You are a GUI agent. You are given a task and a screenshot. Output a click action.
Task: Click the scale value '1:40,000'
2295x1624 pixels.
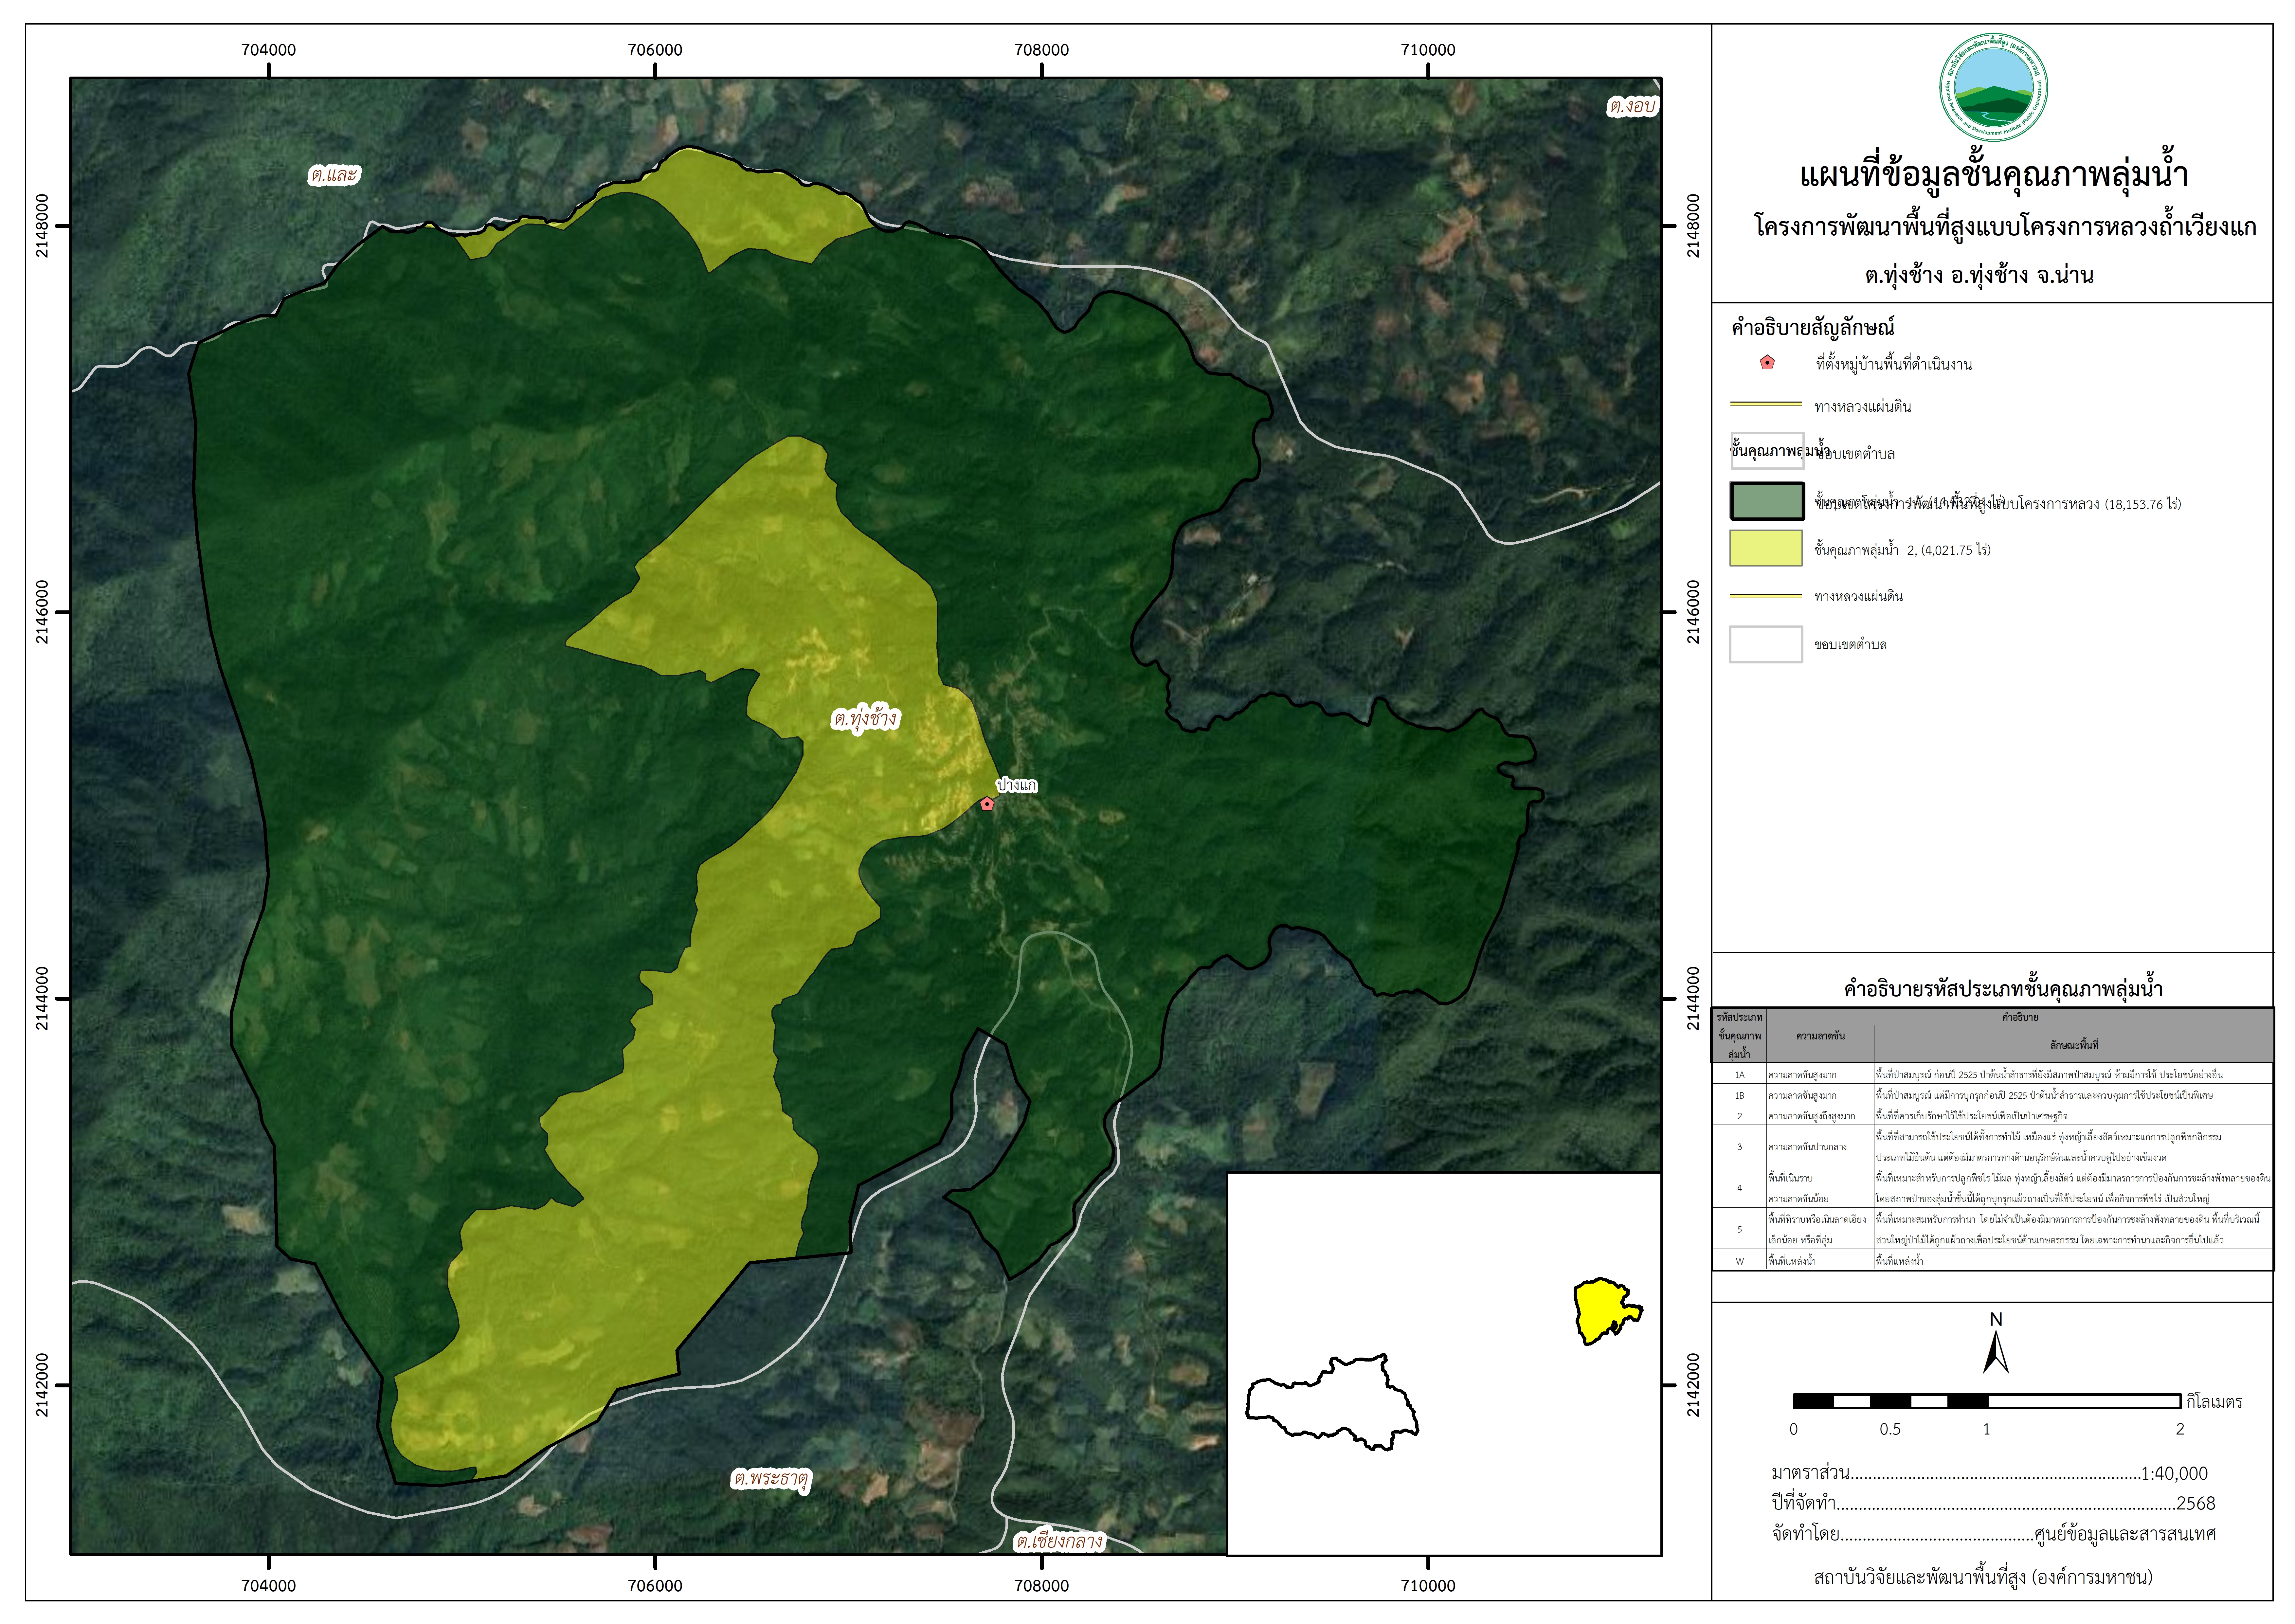[2174, 1473]
